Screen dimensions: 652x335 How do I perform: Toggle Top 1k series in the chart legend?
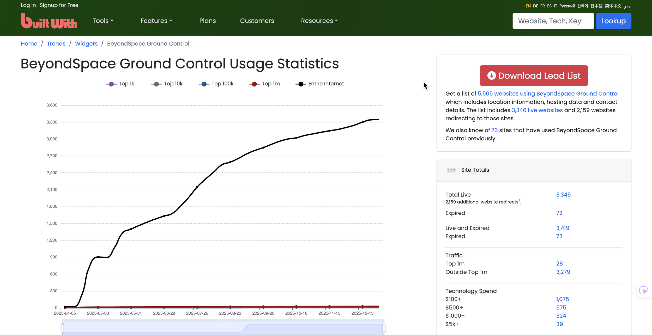pos(120,84)
